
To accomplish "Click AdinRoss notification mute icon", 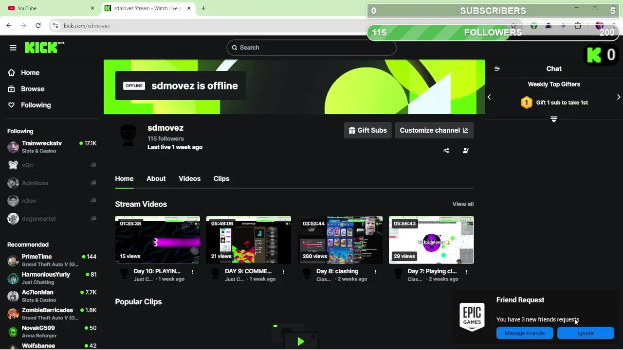I will pyautogui.click(x=93, y=183).
